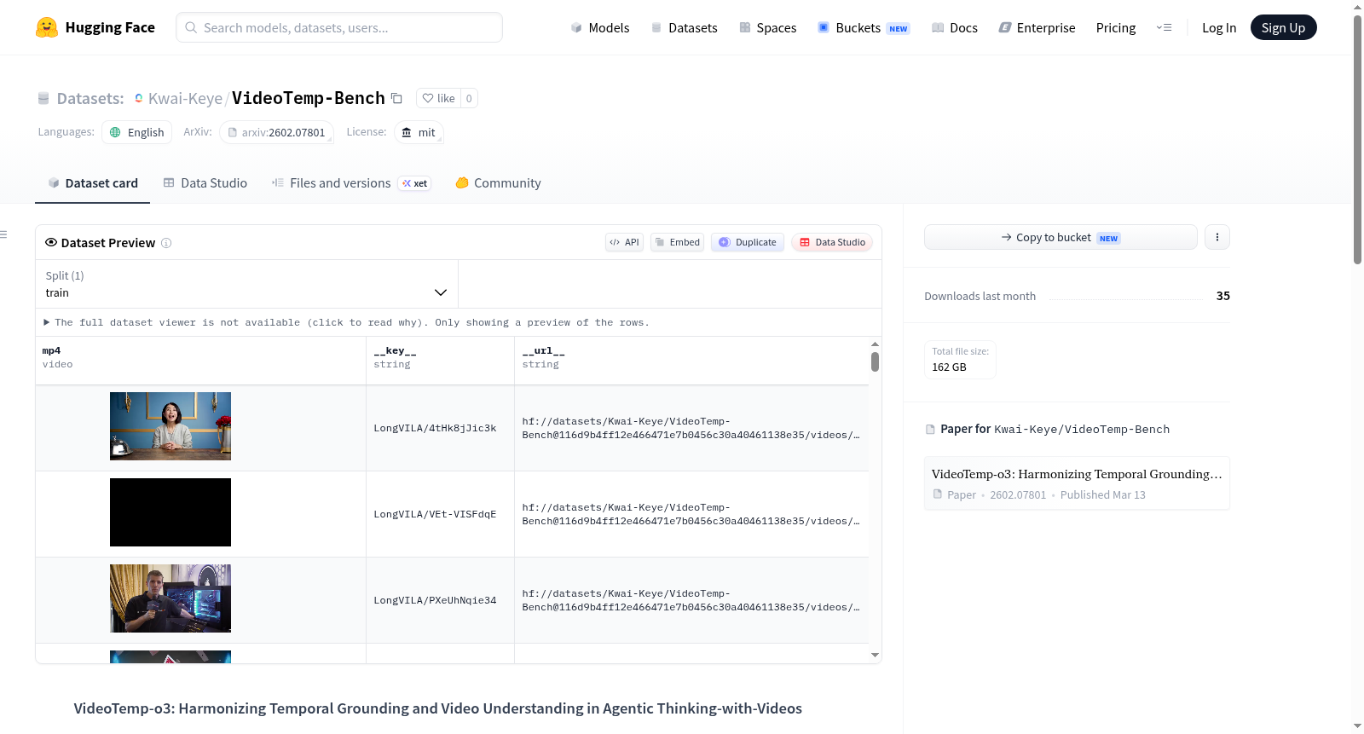Viewport: 1364px width, 734px height.
Task: Click the Datasets: breadcrumb label
Action: click(x=90, y=98)
